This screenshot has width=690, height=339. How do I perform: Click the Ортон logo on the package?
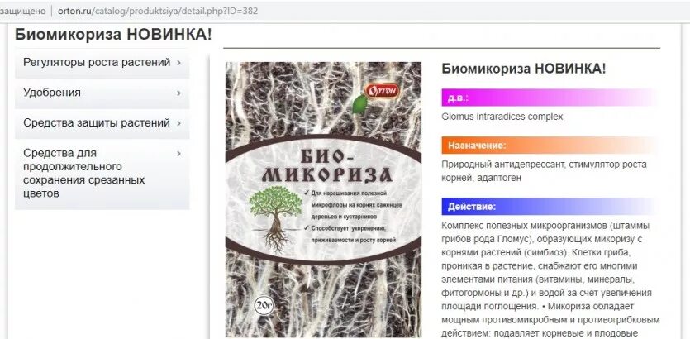383,91
